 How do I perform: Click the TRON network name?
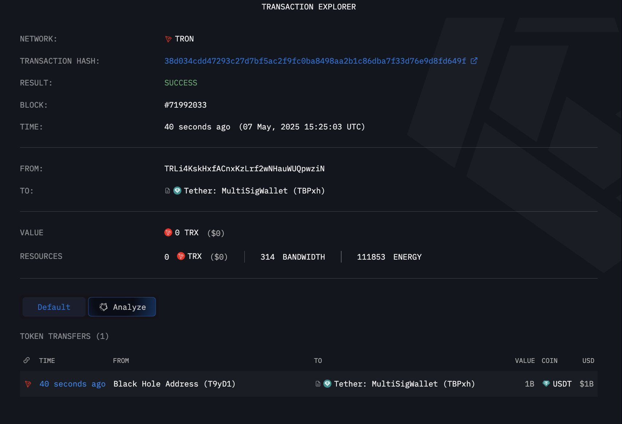pyautogui.click(x=184, y=39)
